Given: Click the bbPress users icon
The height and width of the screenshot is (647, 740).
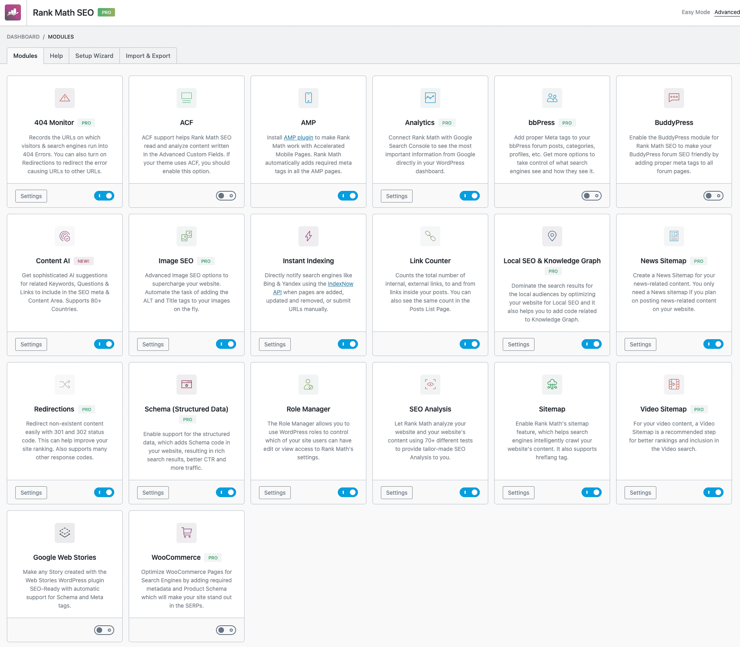Looking at the screenshot, I should 552,98.
